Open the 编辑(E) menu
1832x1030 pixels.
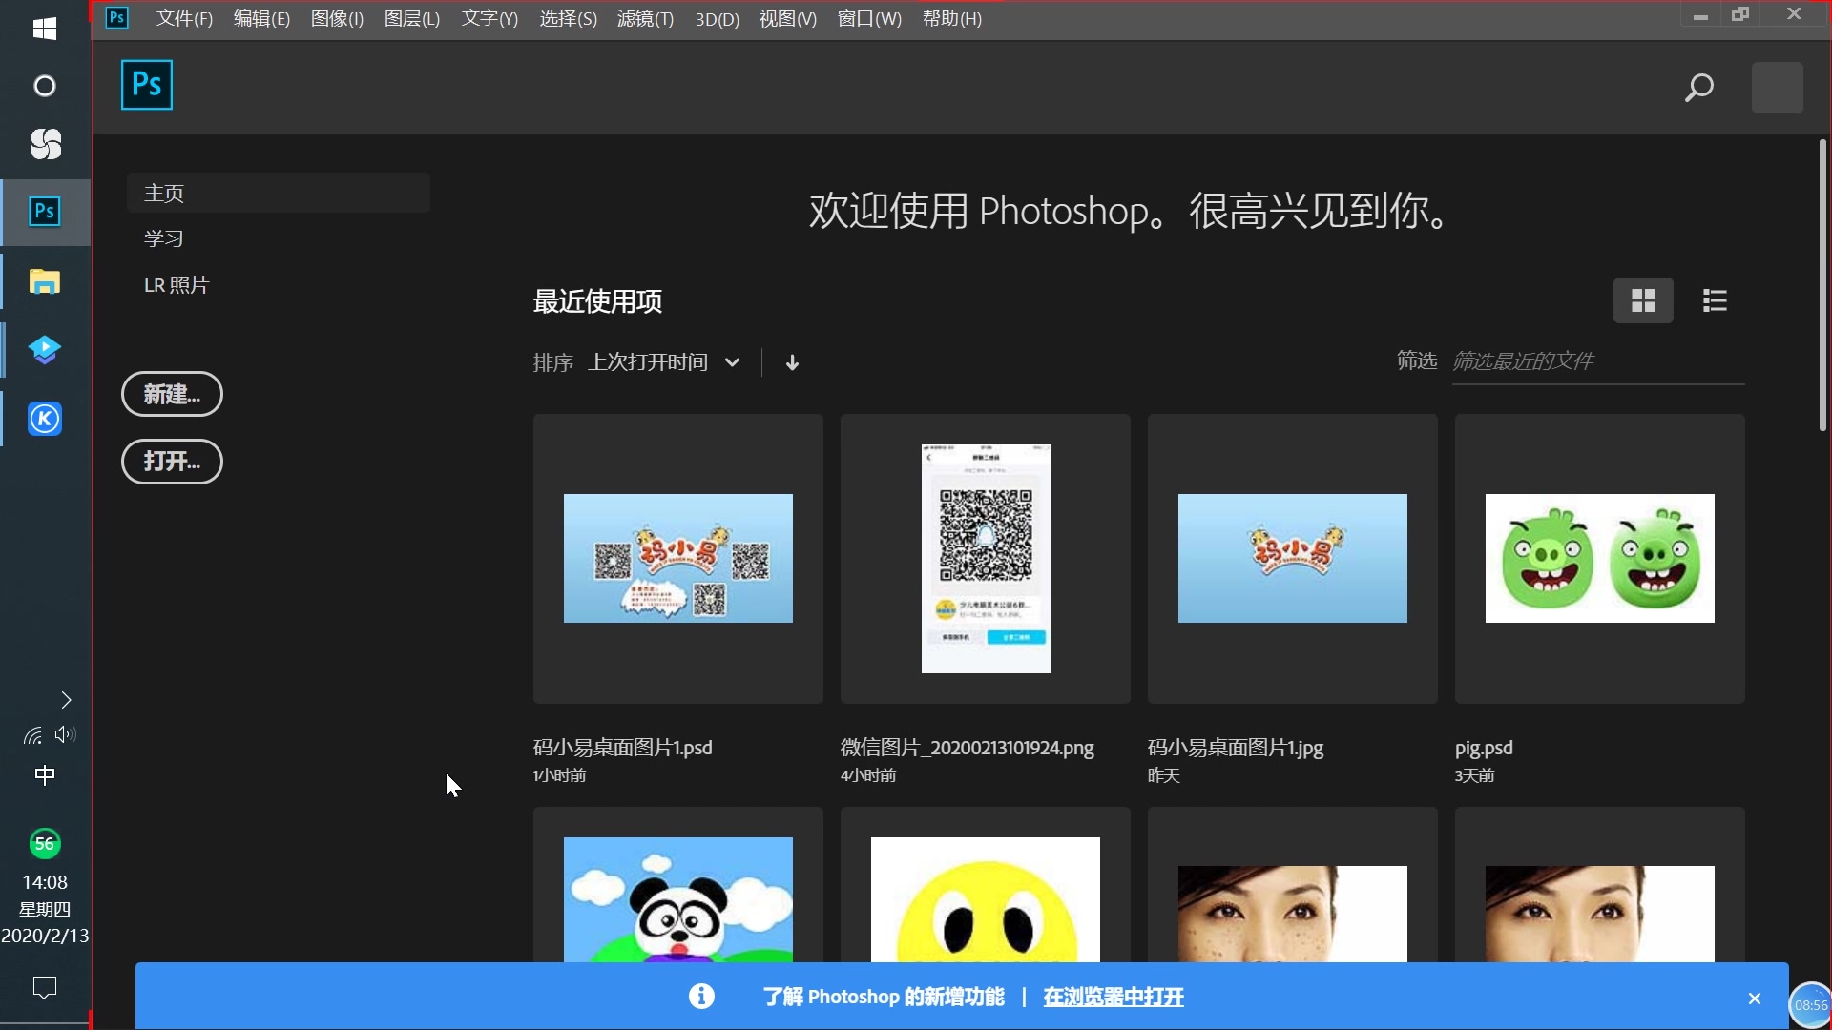pyautogui.click(x=261, y=19)
